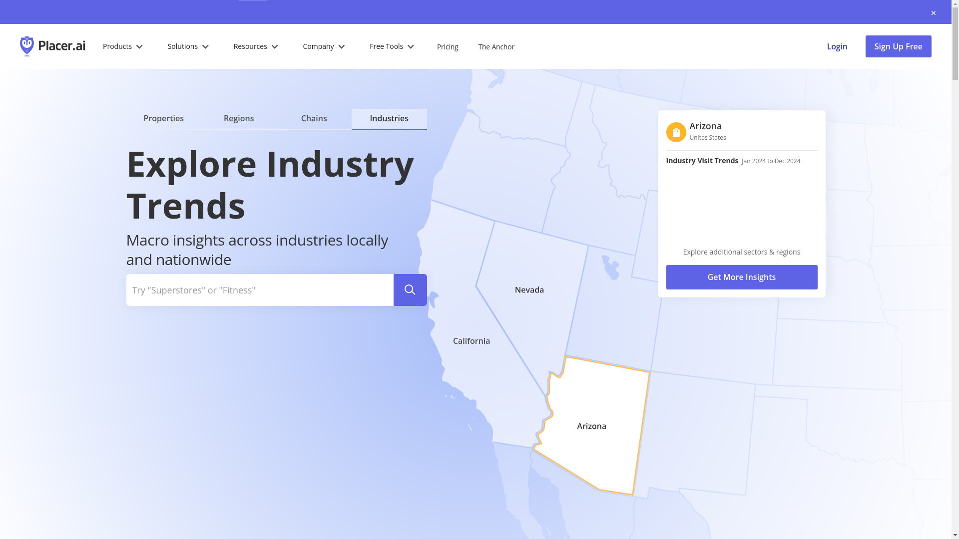Switch to the Chains tab
Image resolution: width=959 pixels, height=539 pixels.
314,119
